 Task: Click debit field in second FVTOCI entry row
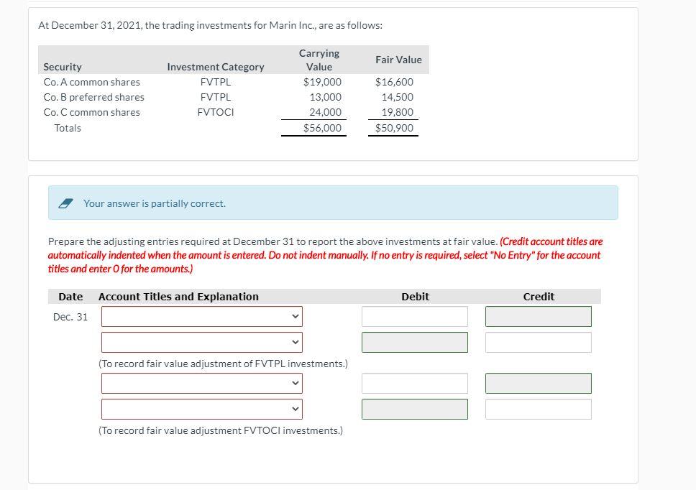tap(415, 409)
